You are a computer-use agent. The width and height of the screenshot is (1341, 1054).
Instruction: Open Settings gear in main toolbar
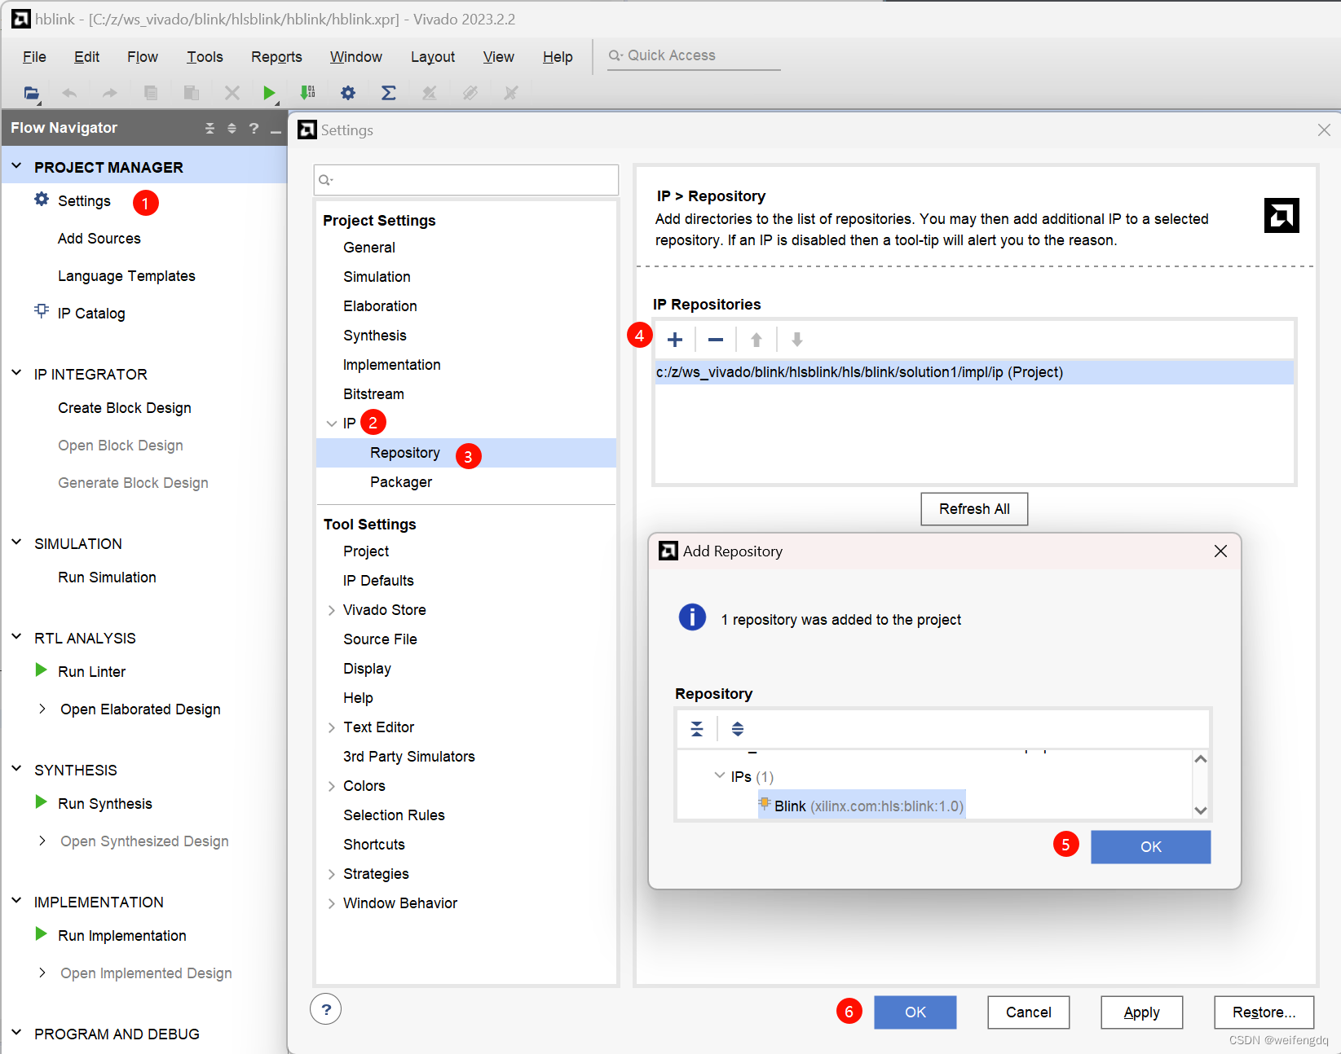click(x=348, y=93)
